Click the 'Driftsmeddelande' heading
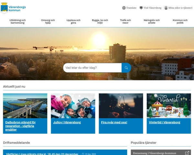Screen dimensions: 194x155 pos(16,143)
